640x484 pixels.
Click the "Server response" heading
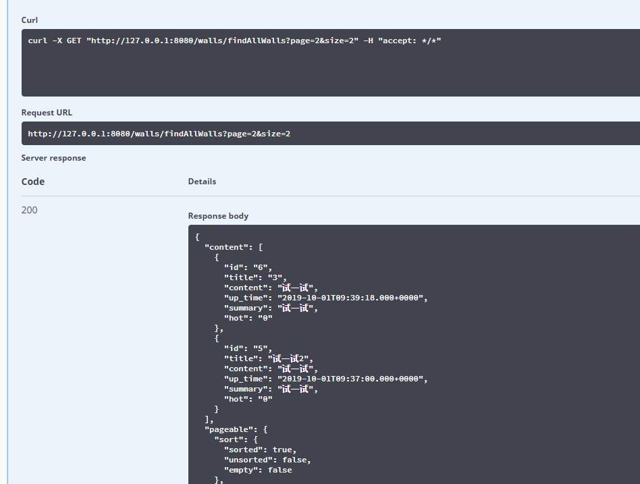coord(53,158)
